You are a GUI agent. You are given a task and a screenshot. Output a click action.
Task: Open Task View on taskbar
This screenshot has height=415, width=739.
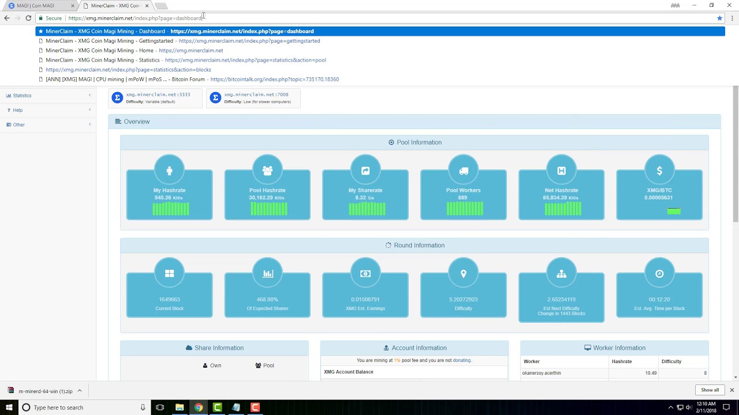click(160, 408)
